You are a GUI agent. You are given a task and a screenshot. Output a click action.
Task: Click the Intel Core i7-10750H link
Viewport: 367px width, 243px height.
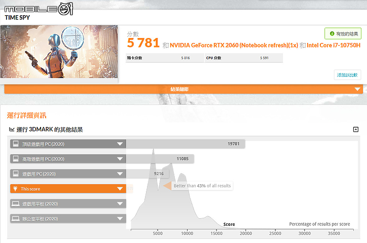334,46
